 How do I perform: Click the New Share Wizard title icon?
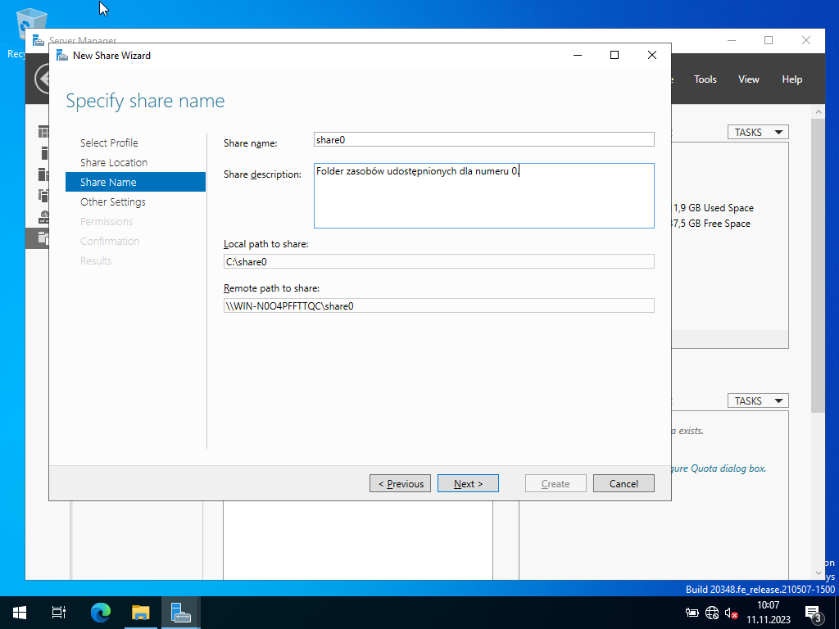(62, 56)
